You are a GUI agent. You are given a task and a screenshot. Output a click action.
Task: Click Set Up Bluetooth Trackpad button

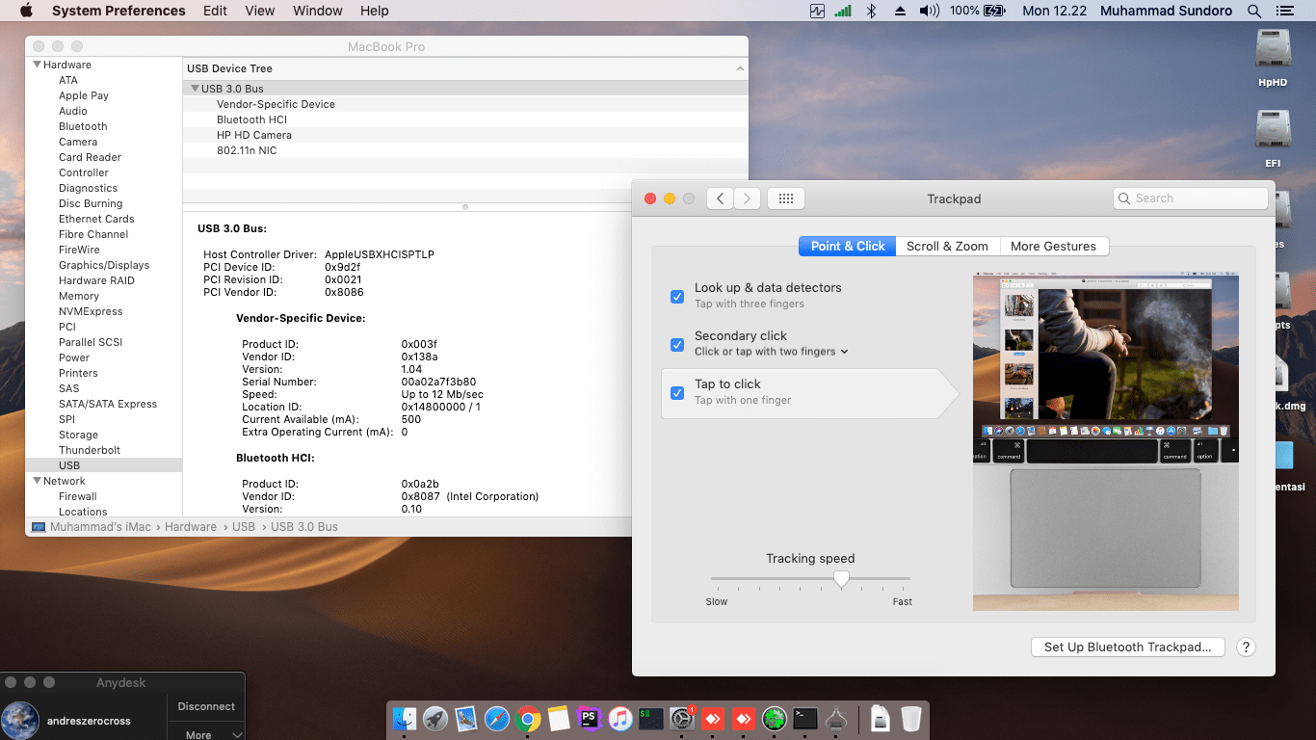coord(1127,647)
